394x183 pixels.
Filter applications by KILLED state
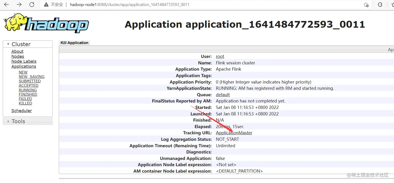(25, 103)
